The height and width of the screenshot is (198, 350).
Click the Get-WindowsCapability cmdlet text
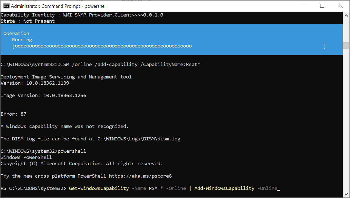point(99,188)
